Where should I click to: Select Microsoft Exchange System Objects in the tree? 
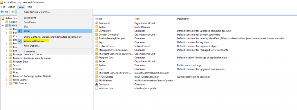tap(32, 76)
